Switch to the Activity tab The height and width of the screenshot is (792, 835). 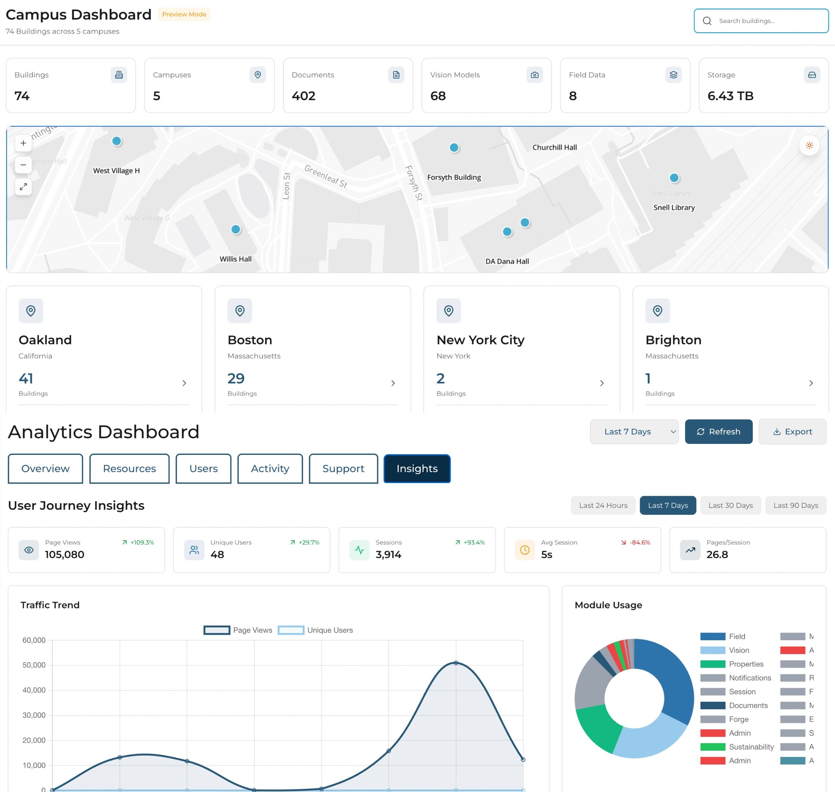(270, 468)
